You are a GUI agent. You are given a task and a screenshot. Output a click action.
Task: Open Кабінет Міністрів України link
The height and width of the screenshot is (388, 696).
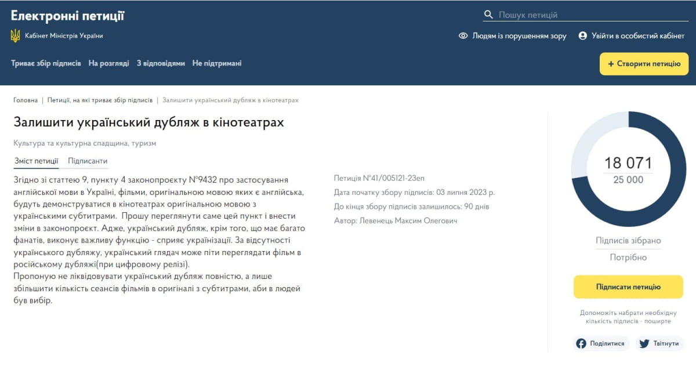64,36
